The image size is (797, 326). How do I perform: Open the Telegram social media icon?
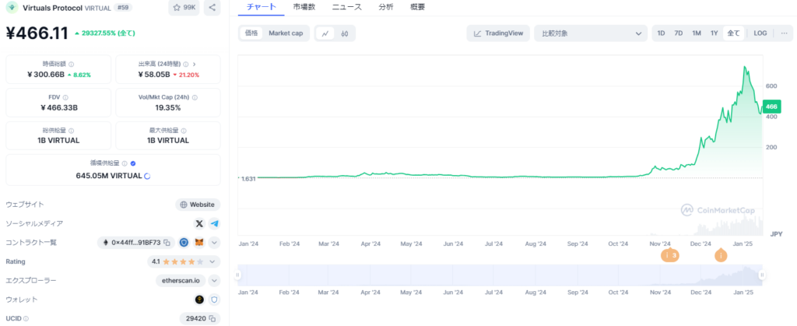215,223
